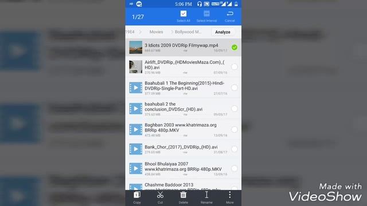The width and height of the screenshot is (367, 206).
Task: Tap file name Bank_Chor_(2017)_DVDRip_(HD).avi
Action: click(181, 147)
